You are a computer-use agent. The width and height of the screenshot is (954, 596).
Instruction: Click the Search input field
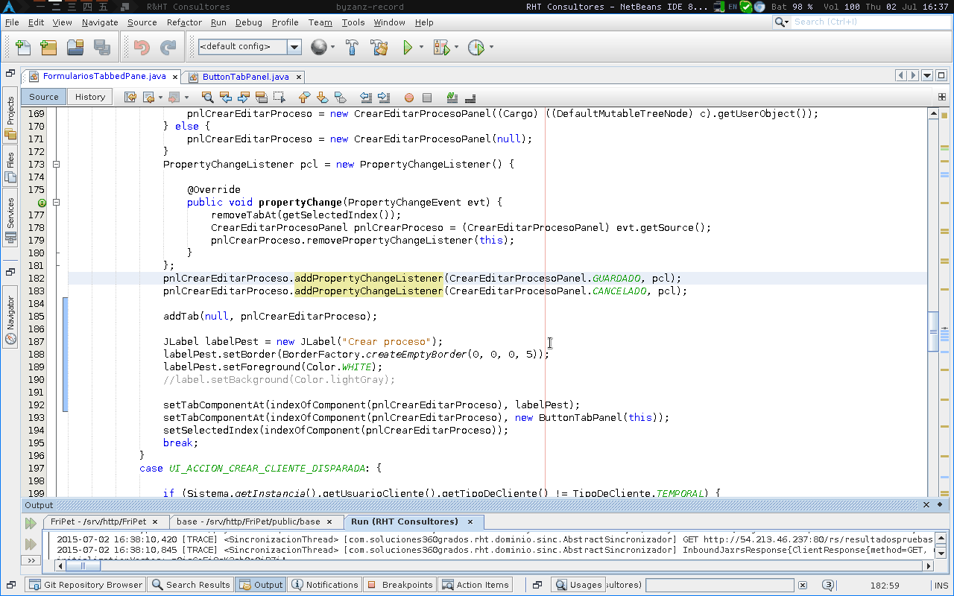[865, 22]
